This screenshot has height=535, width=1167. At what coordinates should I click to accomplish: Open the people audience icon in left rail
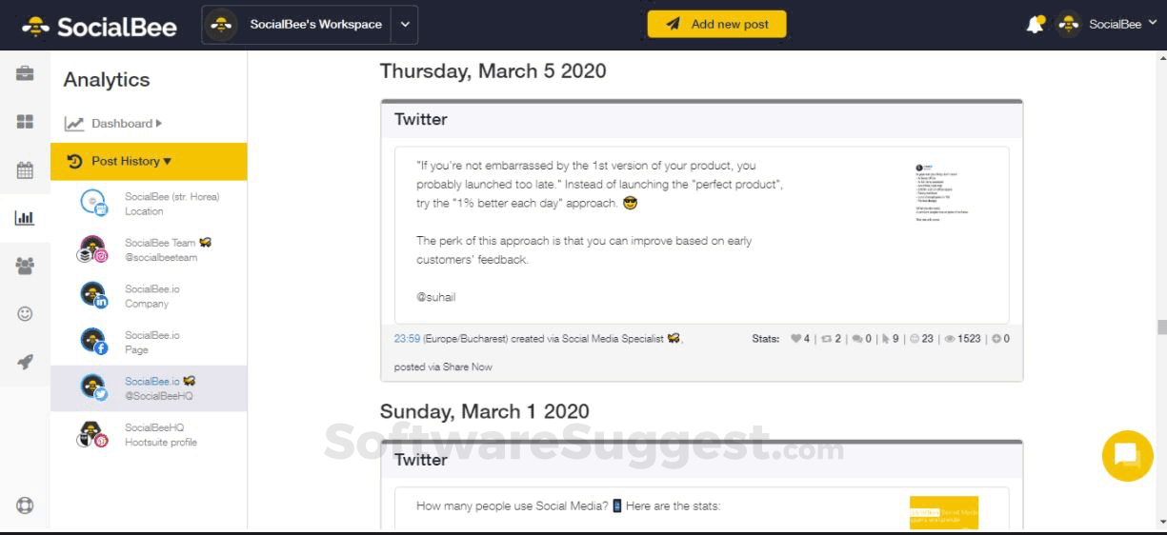pos(25,267)
